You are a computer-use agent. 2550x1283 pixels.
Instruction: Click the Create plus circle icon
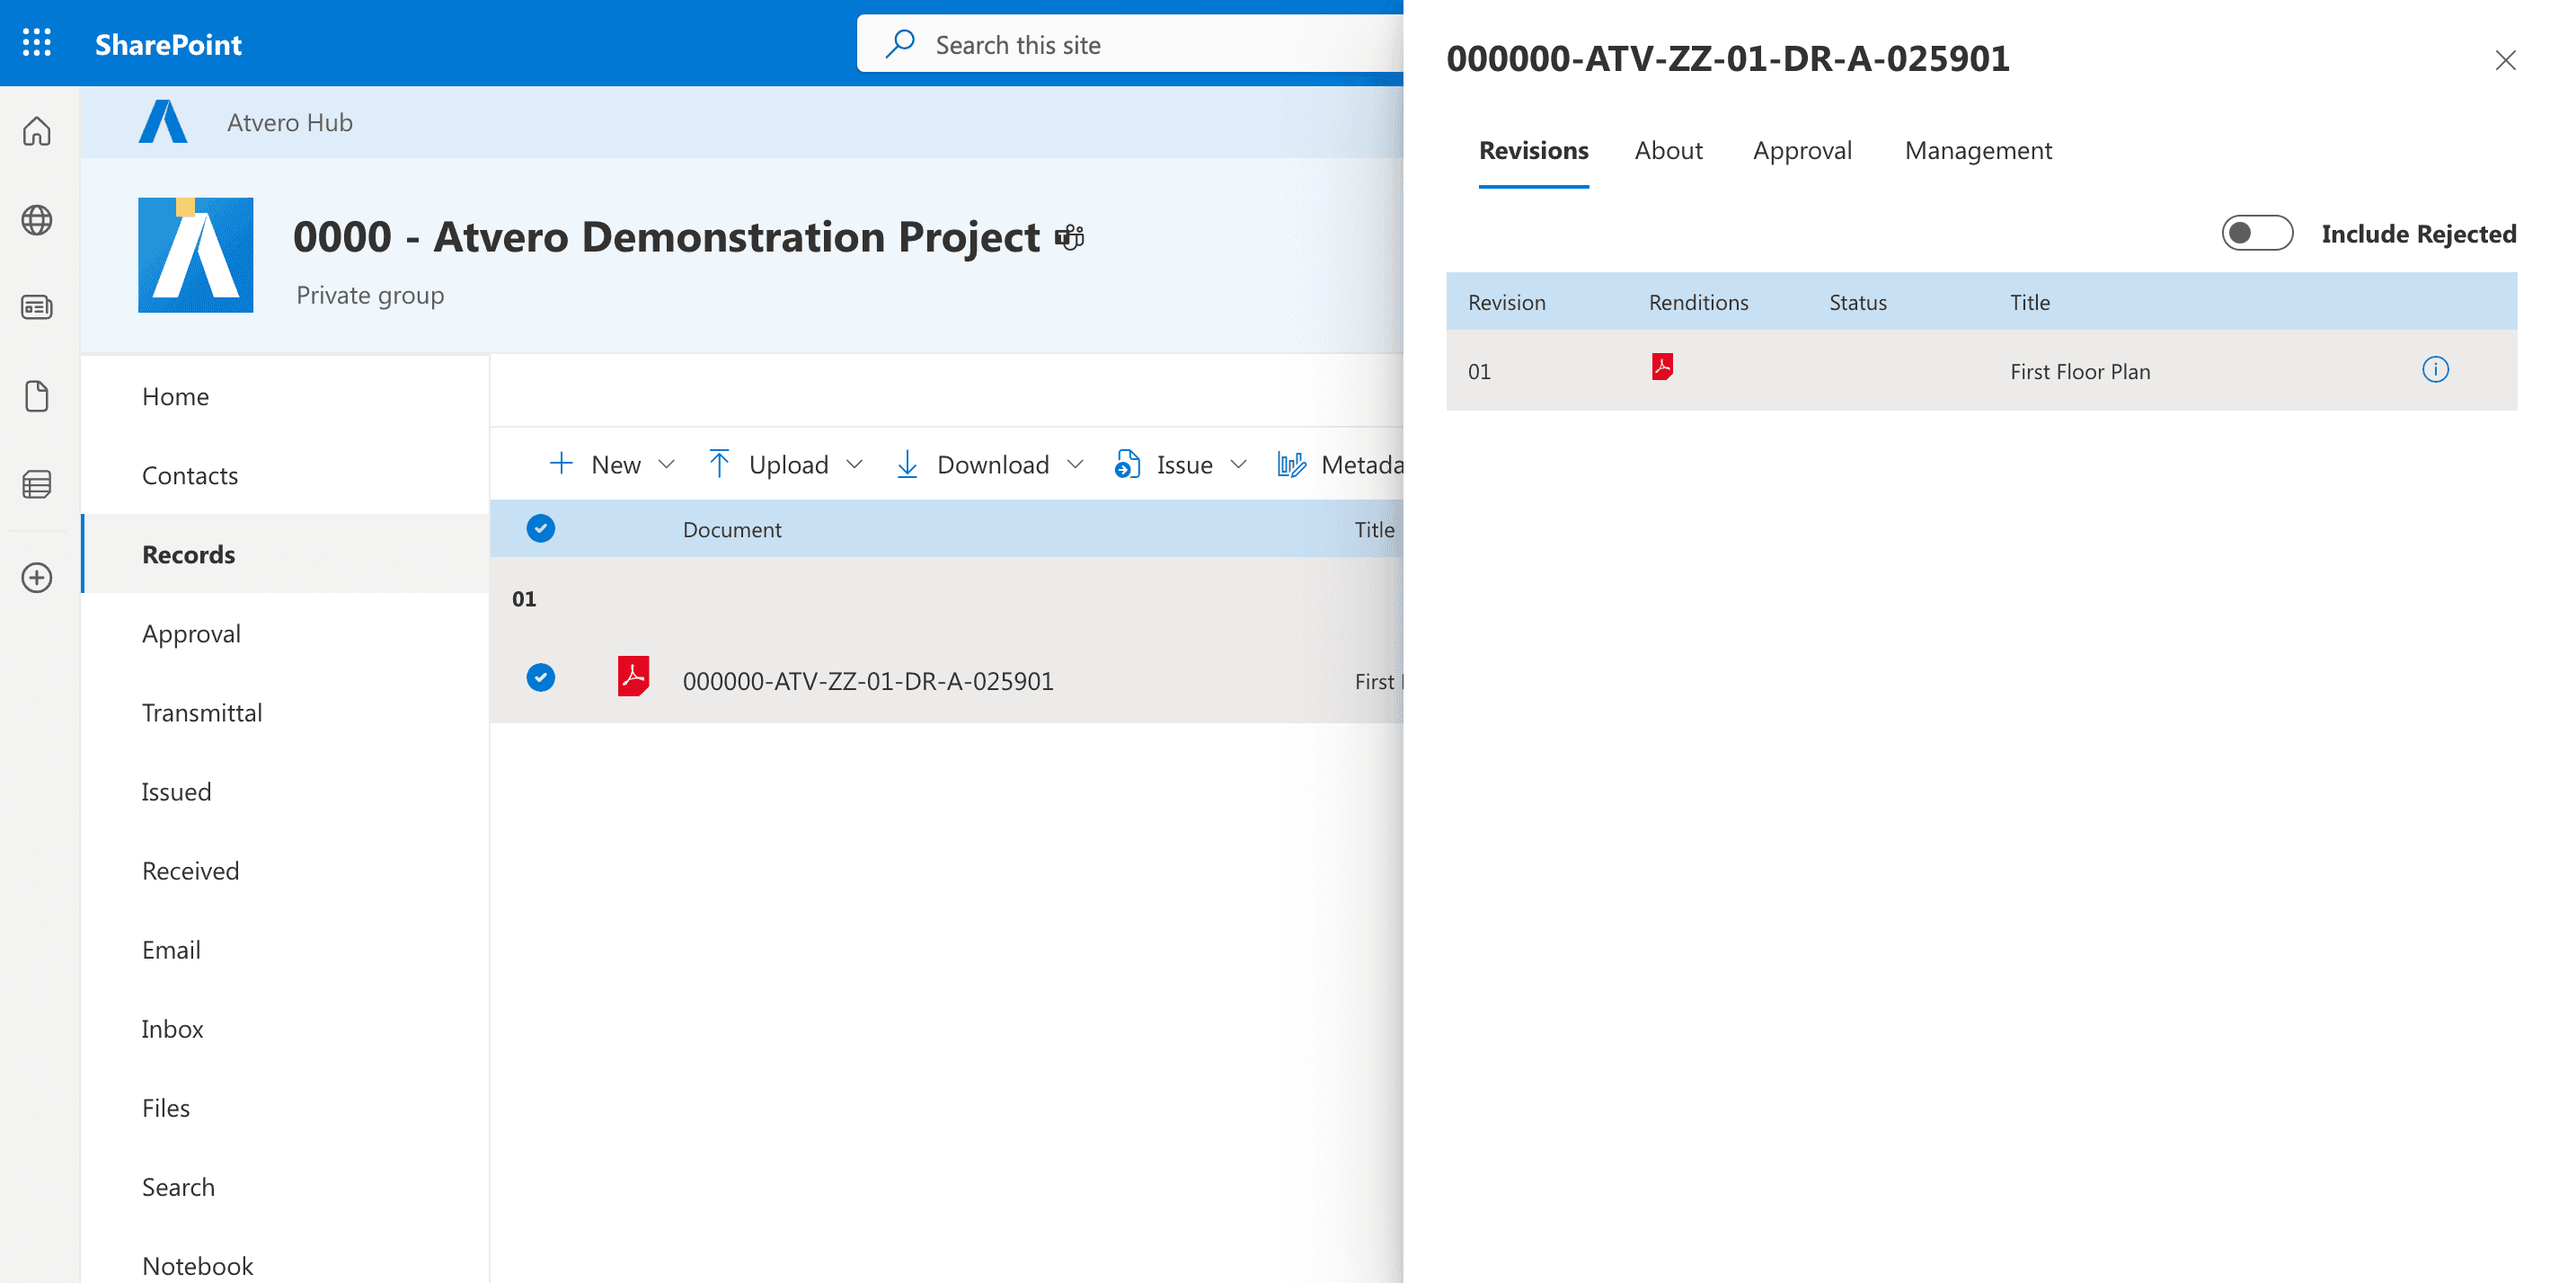[37, 577]
